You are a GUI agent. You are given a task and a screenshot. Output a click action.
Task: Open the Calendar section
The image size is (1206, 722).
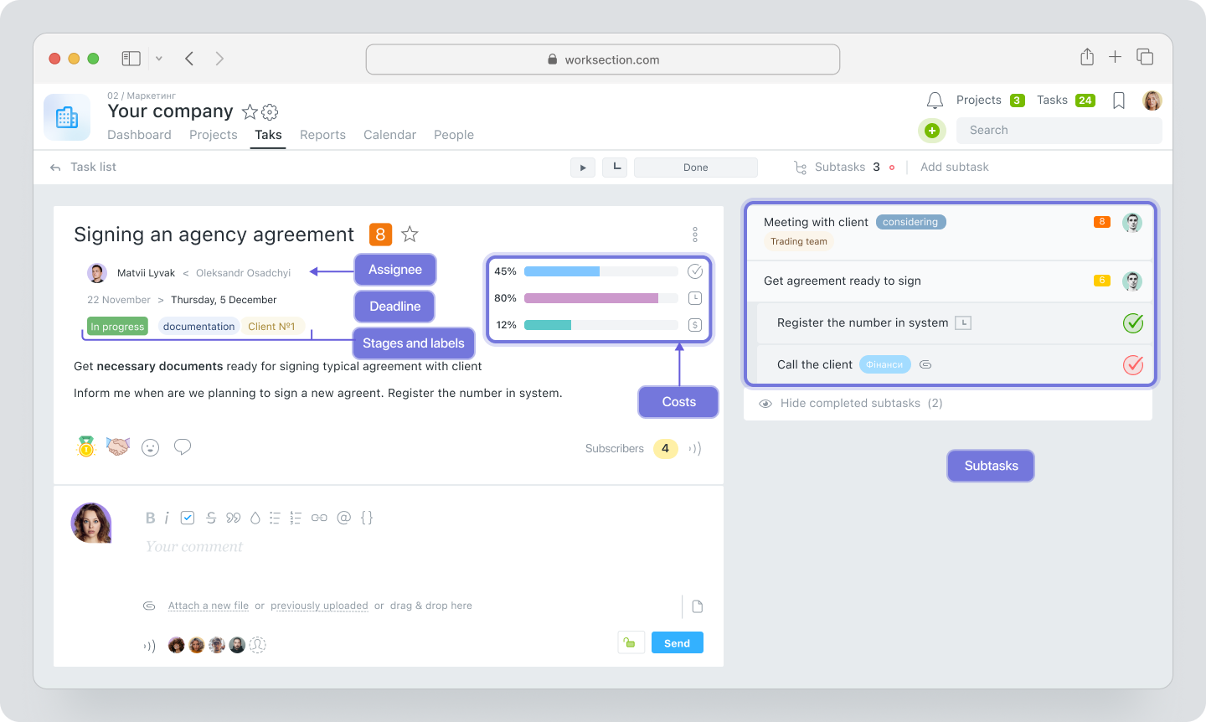coord(389,134)
